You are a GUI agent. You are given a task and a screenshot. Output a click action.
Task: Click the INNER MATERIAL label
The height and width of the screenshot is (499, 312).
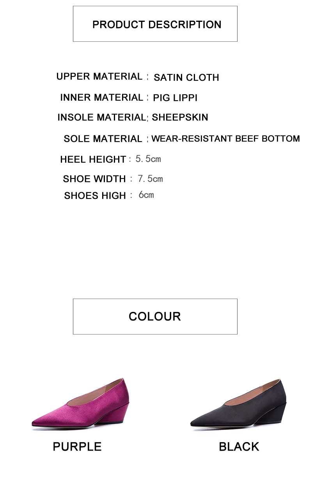point(102,97)
